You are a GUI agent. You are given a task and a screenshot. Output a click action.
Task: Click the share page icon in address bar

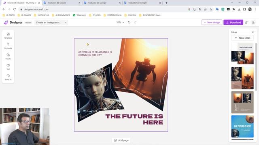point(205,9)
